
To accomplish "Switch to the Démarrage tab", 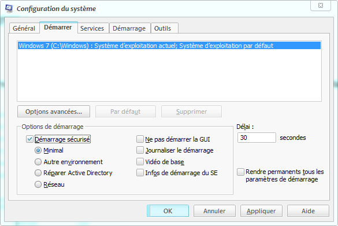I will (x=129, y=28).
